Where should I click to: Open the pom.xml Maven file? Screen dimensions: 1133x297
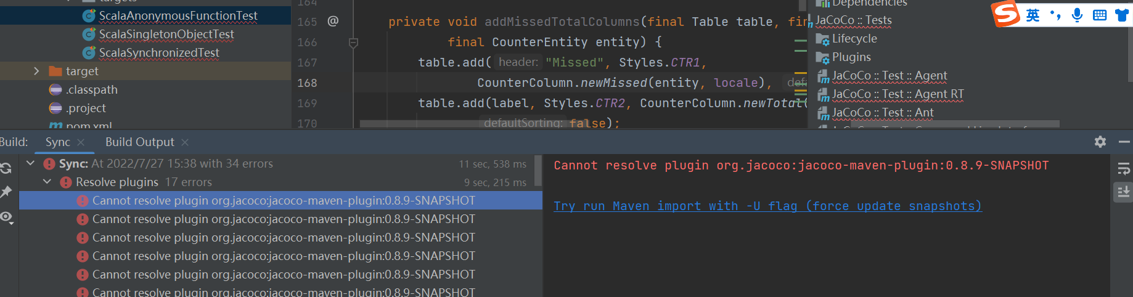[89, 125]
